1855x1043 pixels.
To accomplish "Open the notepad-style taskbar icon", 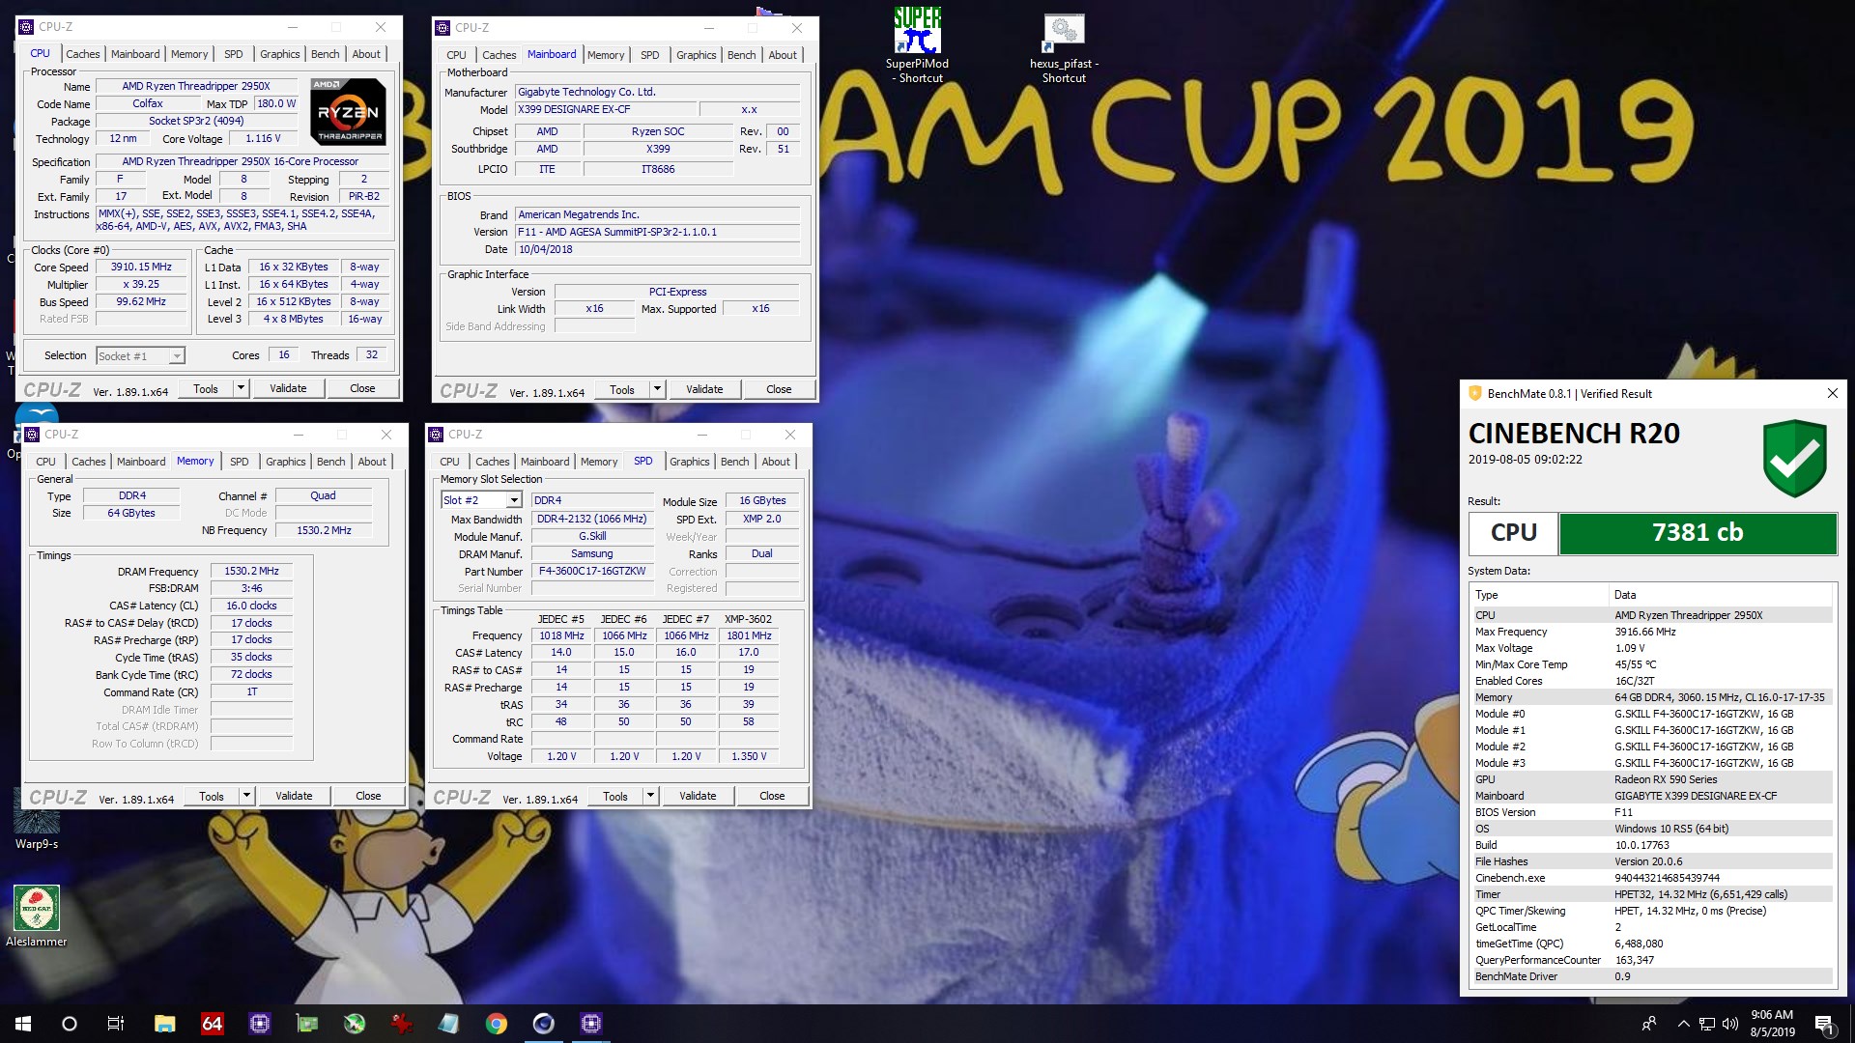I will (448, 1024).
